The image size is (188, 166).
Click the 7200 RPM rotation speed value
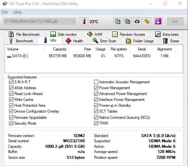166,157
